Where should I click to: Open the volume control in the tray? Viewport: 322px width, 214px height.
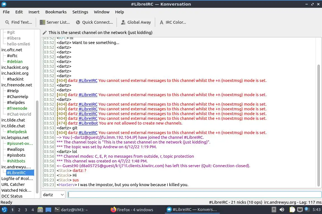pos(282,210)
